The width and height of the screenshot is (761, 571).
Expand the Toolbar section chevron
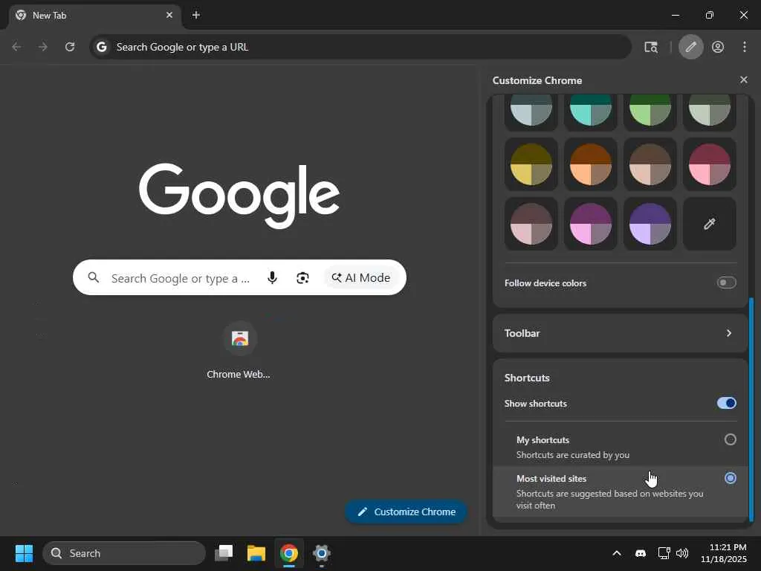[728, 333]
